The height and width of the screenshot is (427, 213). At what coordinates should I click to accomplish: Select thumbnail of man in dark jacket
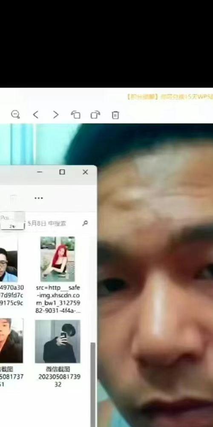pyautogui.click(x=11, y=340)
